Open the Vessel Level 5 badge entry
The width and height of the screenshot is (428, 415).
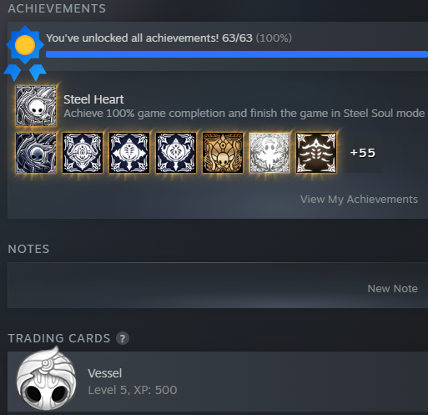click(x=218, y=382)
